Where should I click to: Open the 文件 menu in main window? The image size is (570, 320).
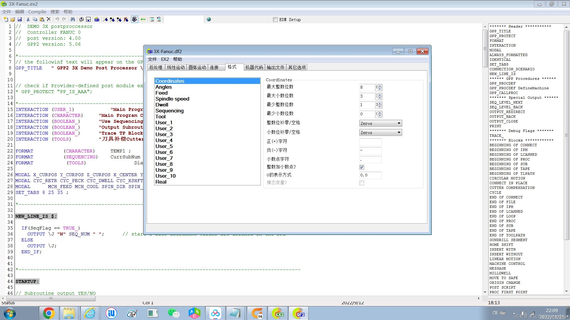coord(7,12)
